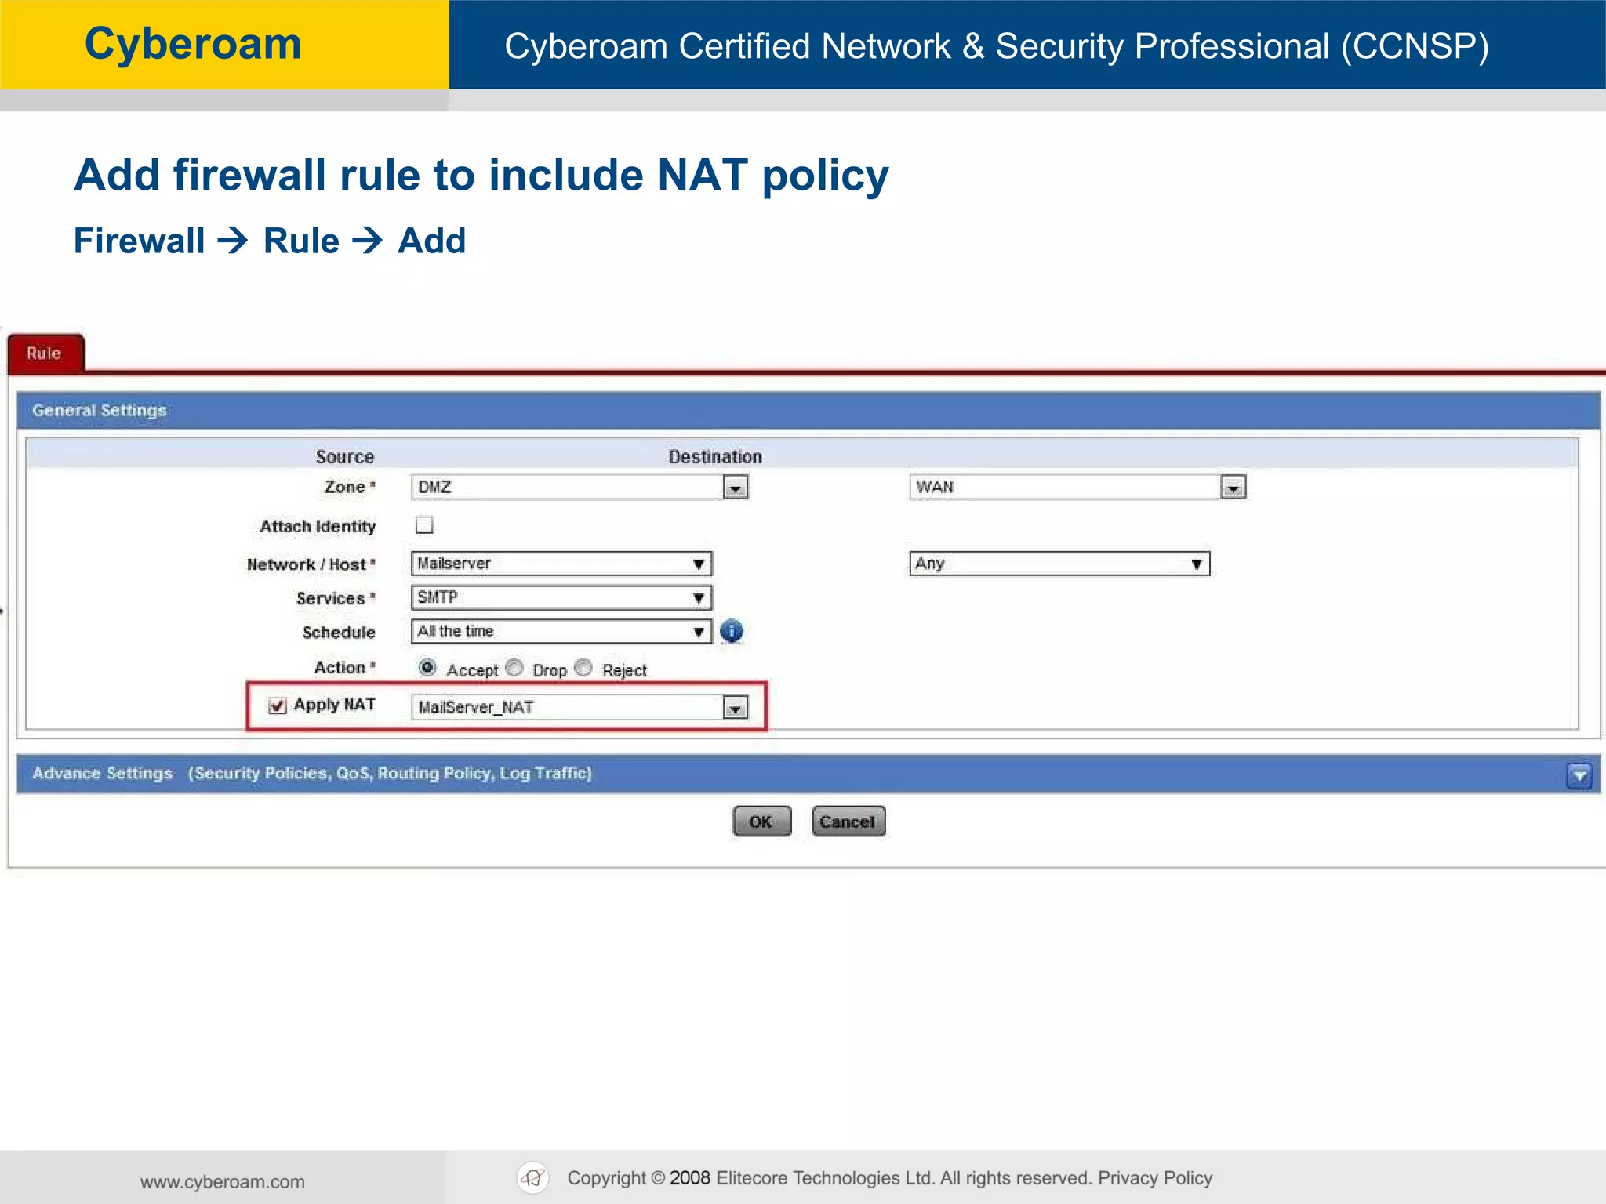
Task: Open the Destination host Any dropdown
Action: [1059, 564]
